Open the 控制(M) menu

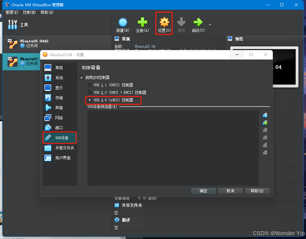[29, 12]
